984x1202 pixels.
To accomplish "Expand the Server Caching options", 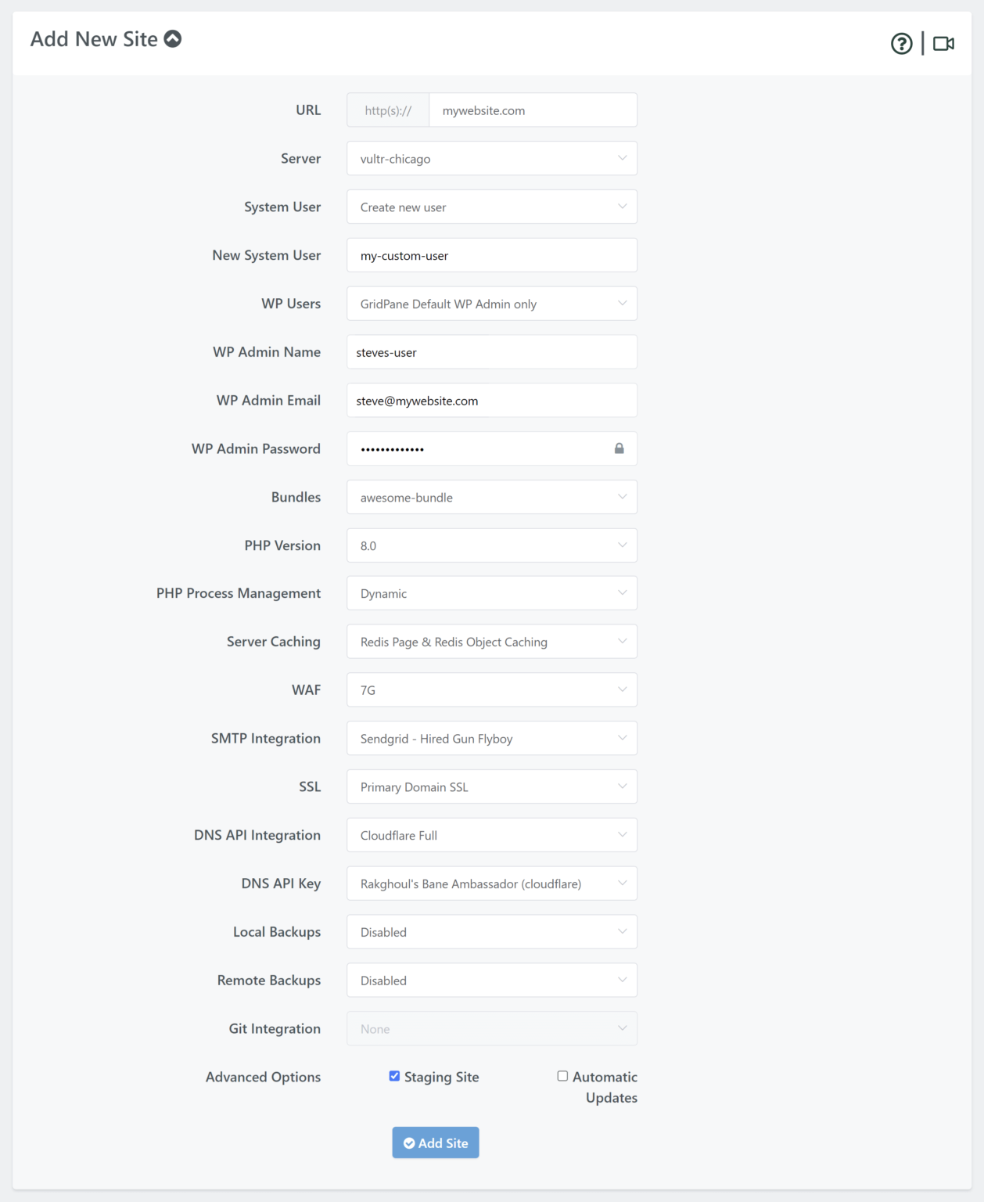I will 491,641.
